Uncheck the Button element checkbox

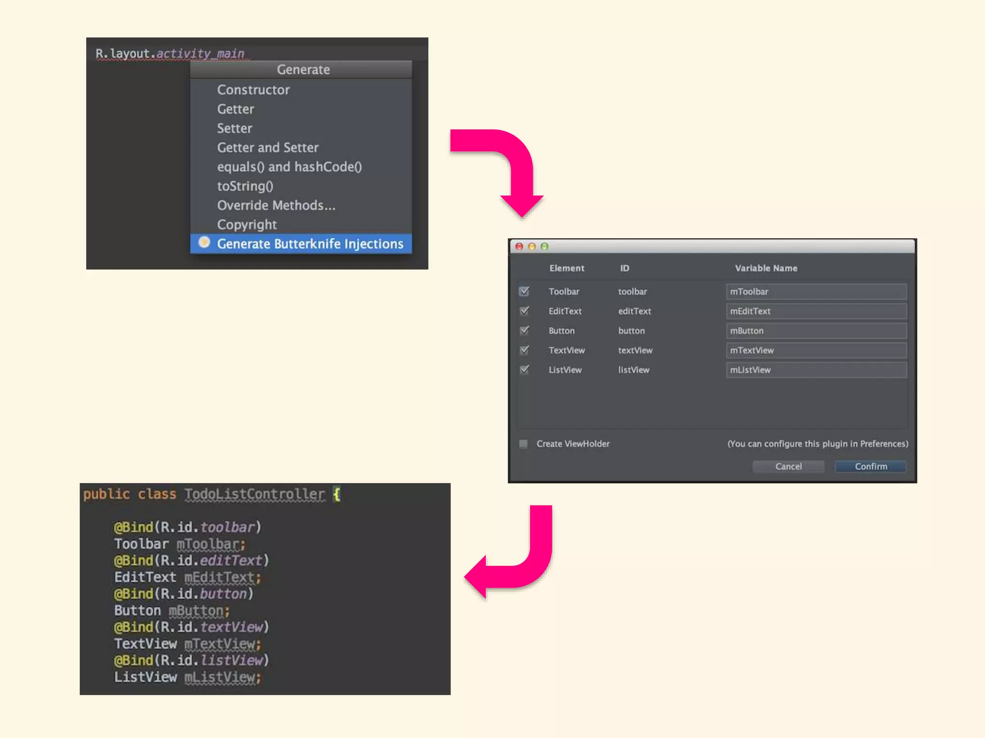click(524, 331)
